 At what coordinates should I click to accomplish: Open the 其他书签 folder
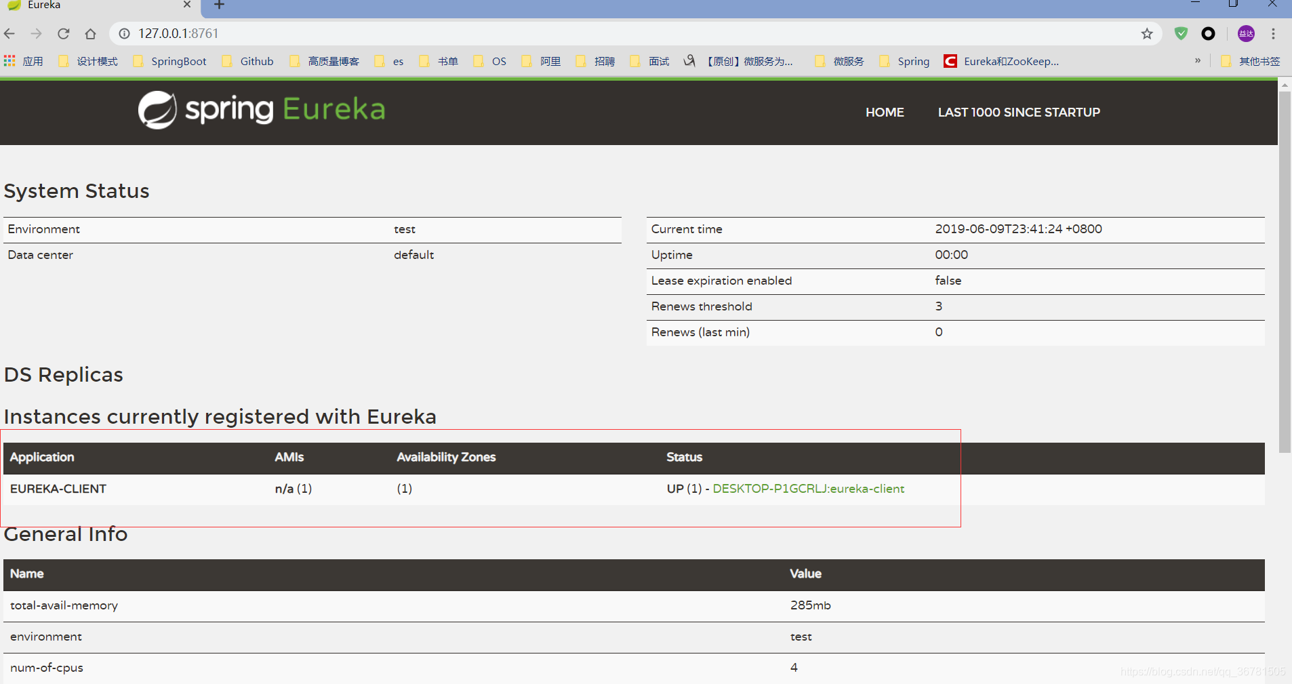1251,61
